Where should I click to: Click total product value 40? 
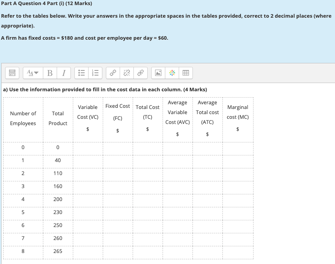(x=58, y=161)
